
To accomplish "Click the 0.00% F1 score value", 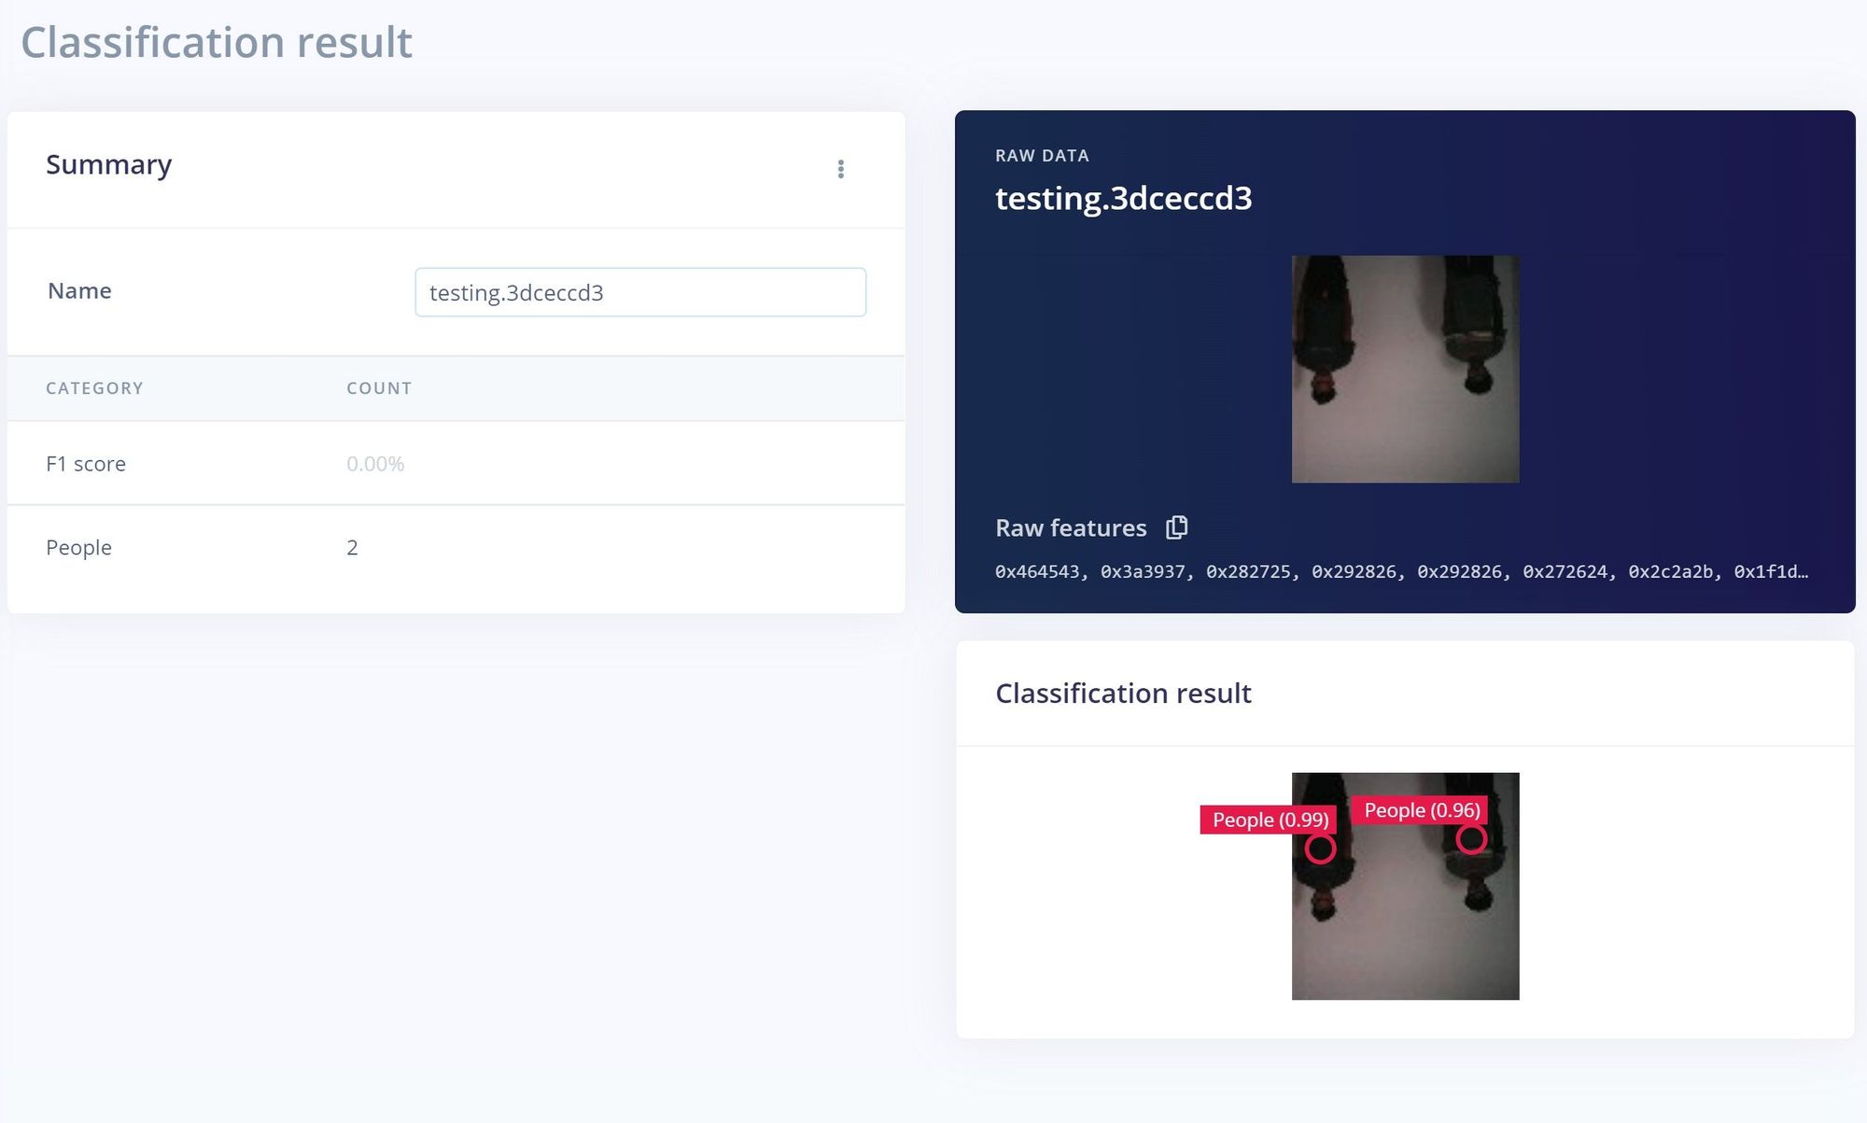I will point(375,464).
